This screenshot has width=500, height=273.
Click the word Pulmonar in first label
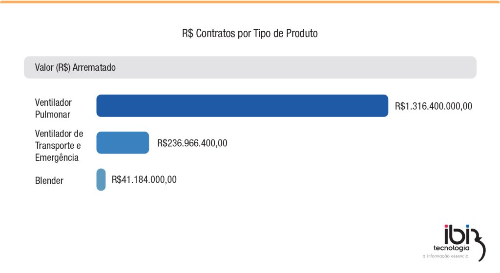click(x=53, y=114)
